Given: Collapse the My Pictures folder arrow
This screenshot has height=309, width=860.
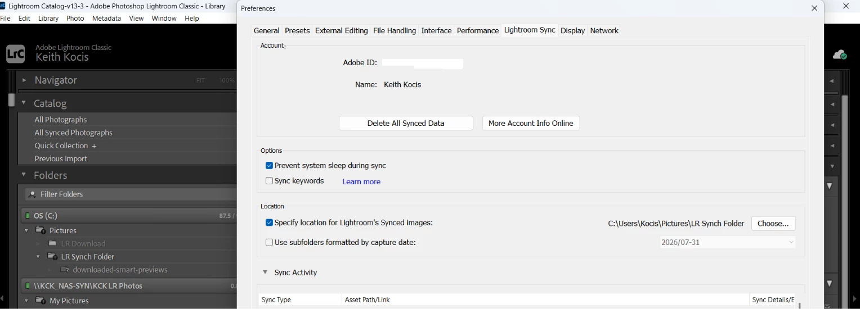Looking at the screenshot, I should point(26,301).
